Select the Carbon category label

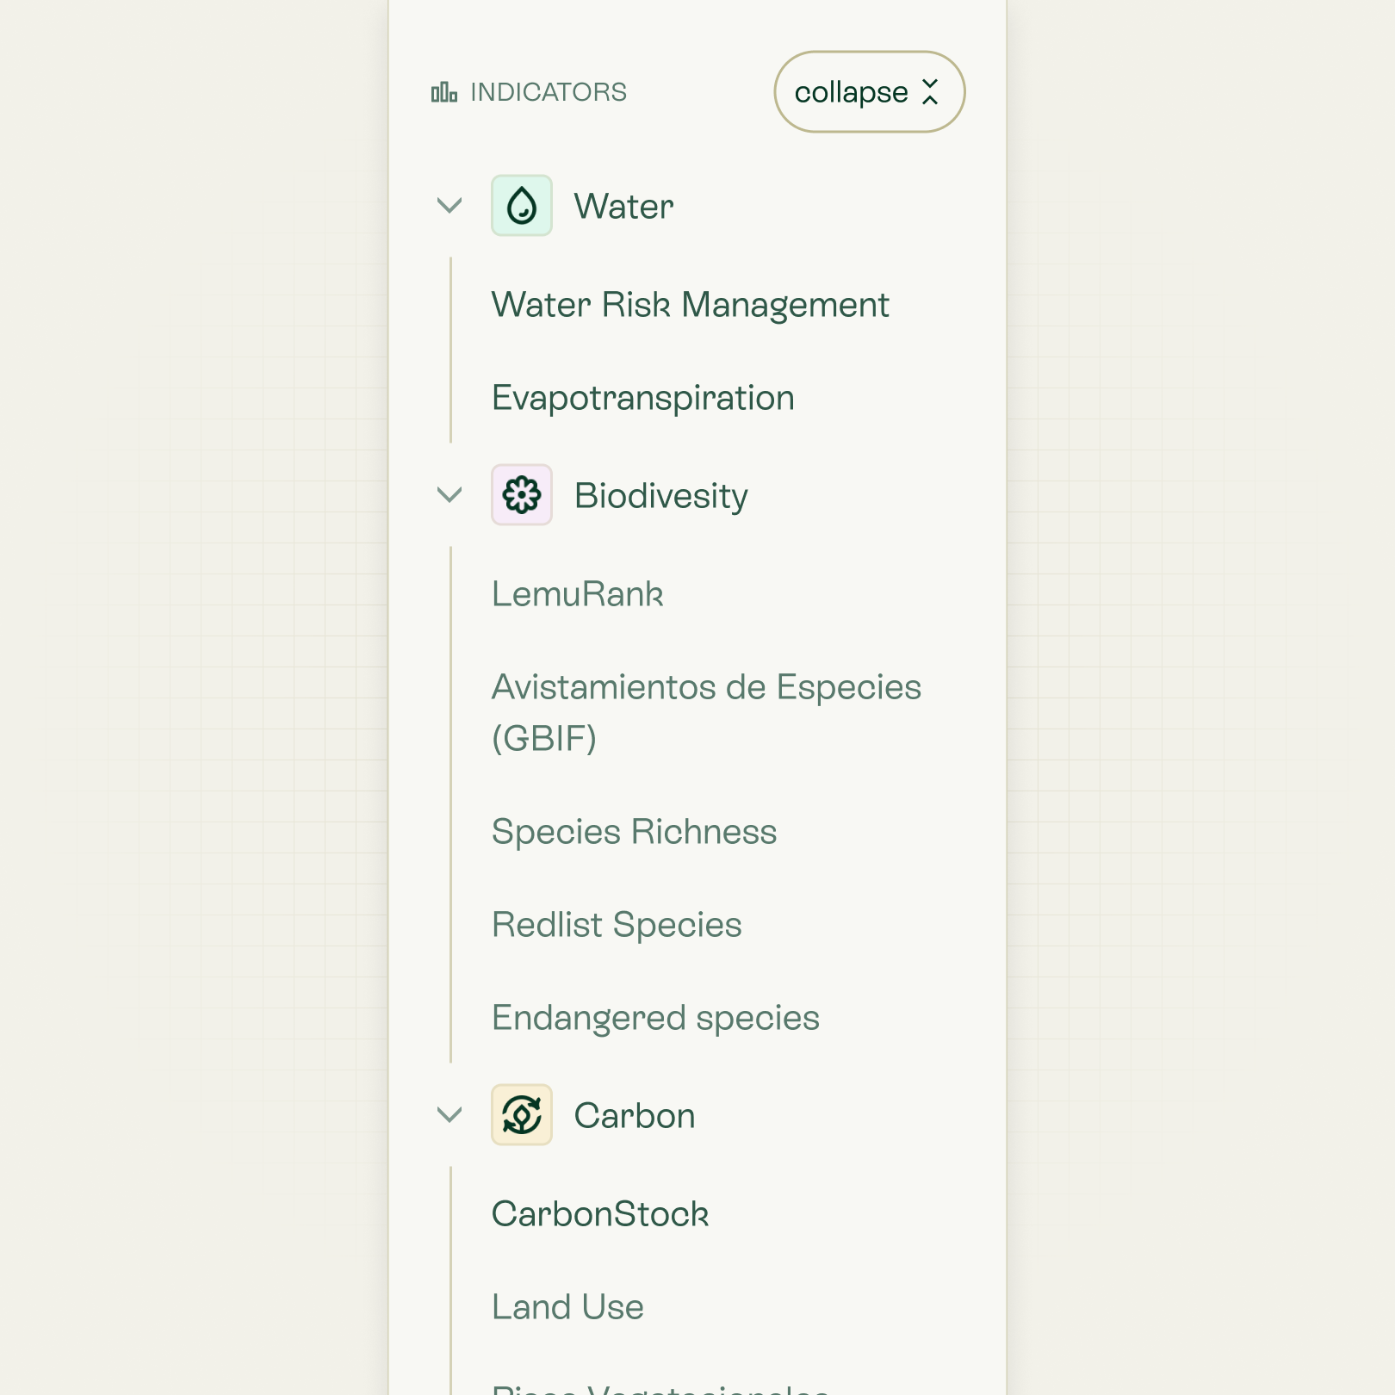pos(635,1116)
